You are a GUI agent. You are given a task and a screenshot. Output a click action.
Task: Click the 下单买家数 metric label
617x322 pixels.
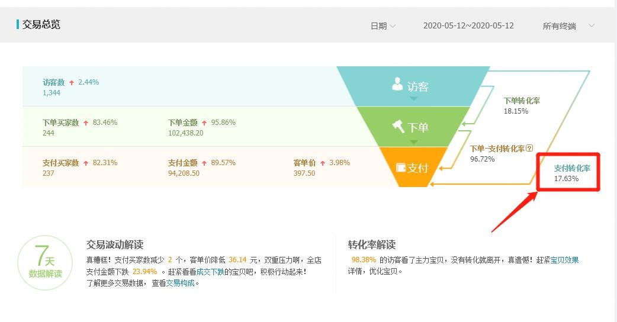coord(60,123)
